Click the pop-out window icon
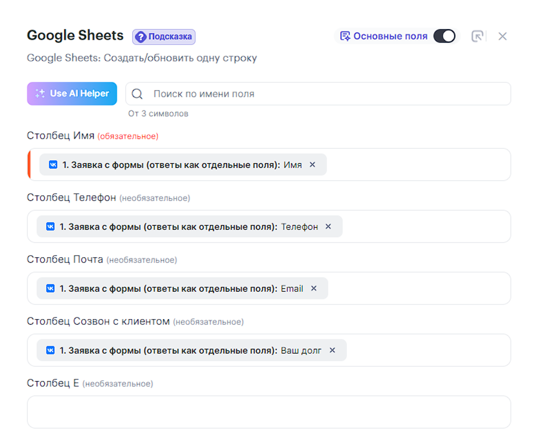This screenshot has height=436, width=533. click(477, 36)
